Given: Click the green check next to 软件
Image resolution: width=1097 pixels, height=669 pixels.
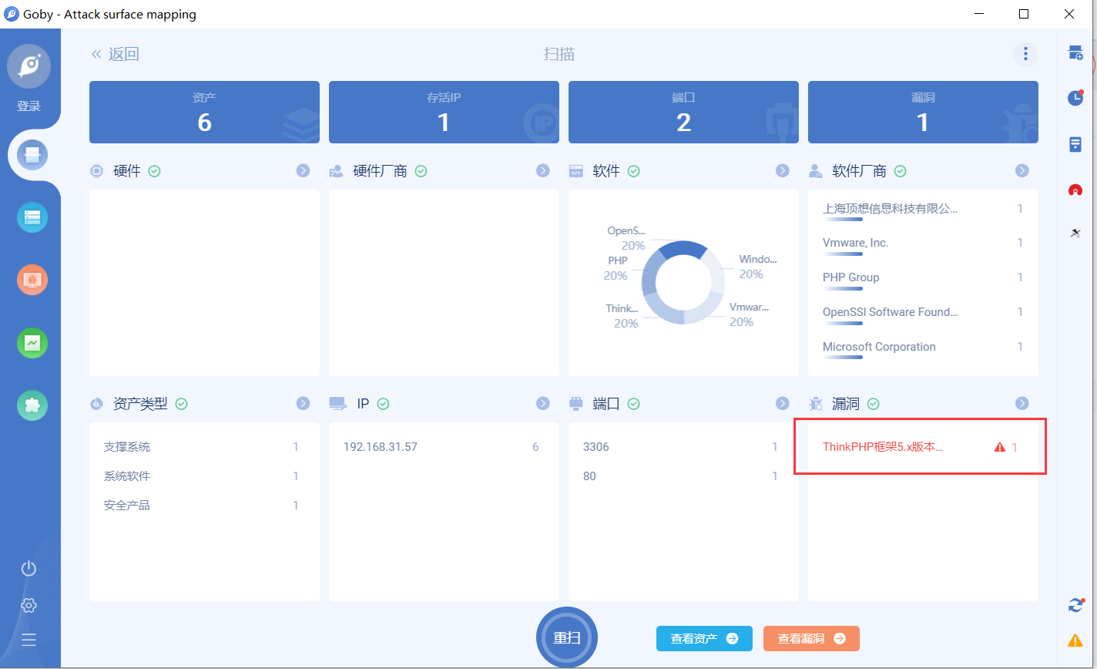Looking at the screenshot, I should 633,171.
